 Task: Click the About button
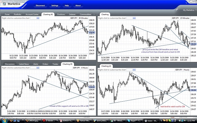[78, 6]
